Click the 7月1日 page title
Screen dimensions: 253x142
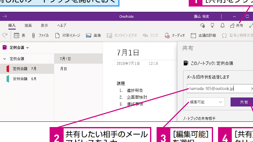click(128, 53)
